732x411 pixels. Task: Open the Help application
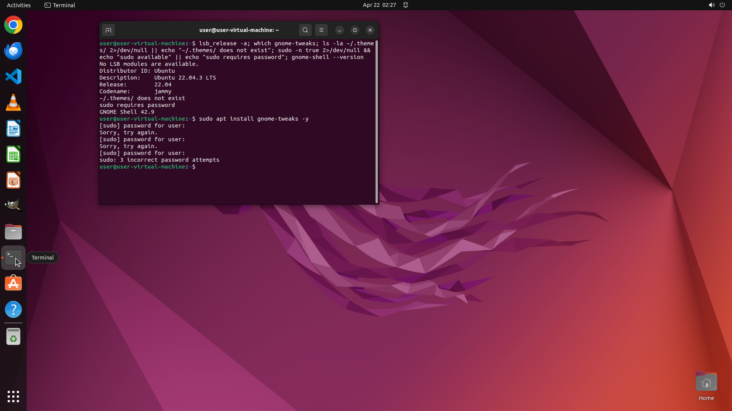(x=13, y=309)
